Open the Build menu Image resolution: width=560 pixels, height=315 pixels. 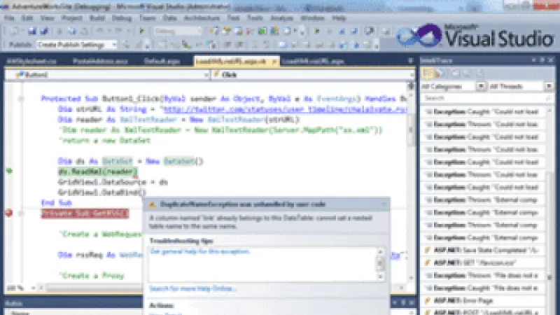[97, 18]
